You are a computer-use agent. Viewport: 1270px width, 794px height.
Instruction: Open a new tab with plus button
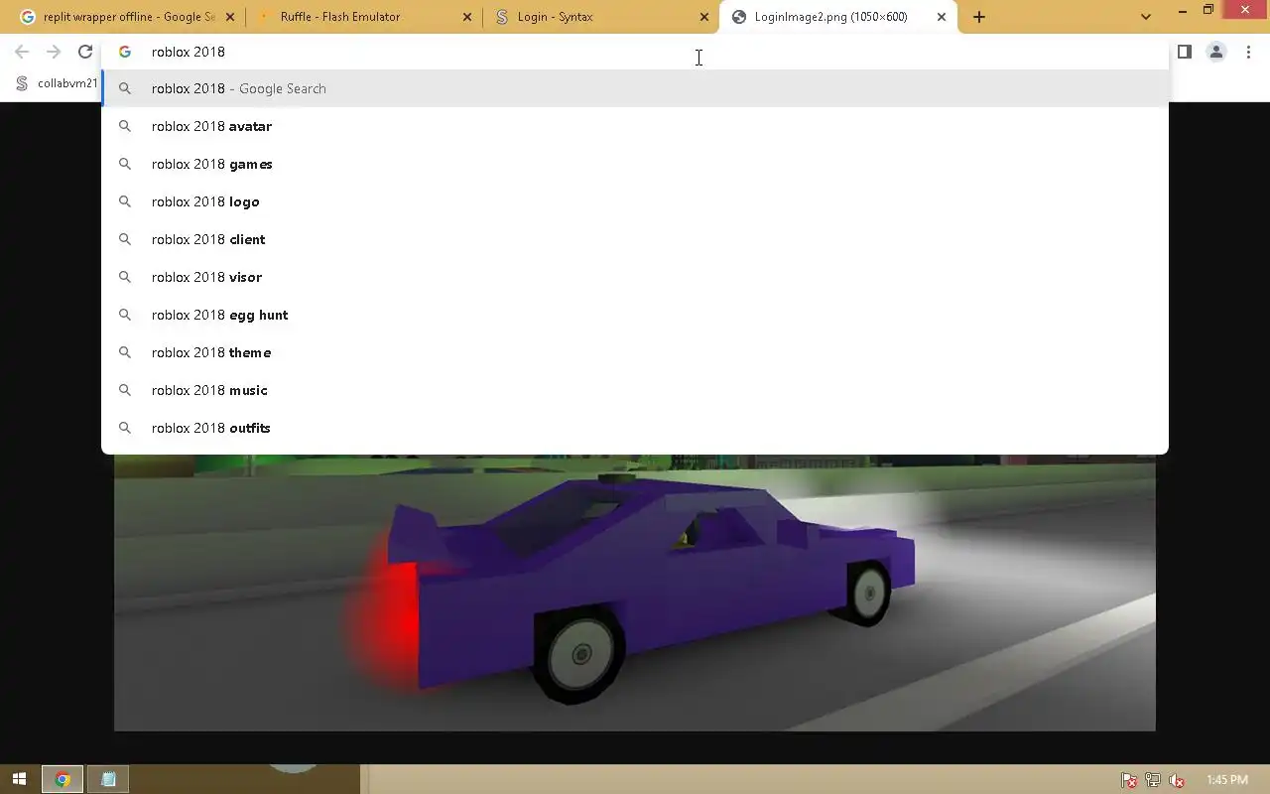(979, 17)
